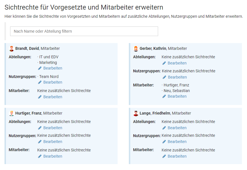Click David Brandt's avatar icon

(12, 49)
